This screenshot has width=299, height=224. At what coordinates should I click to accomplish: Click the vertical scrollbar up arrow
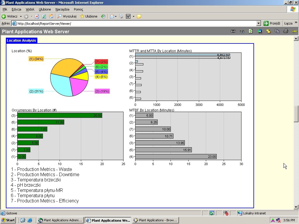(296, 39)
